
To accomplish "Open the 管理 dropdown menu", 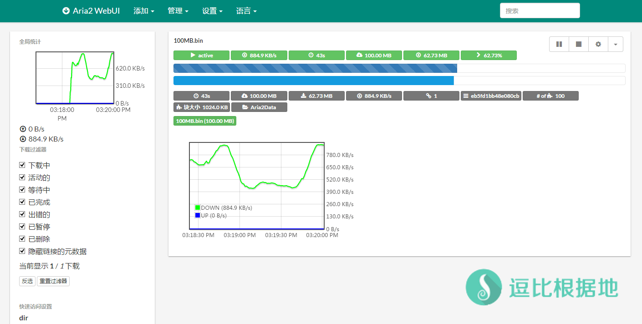I will pyautogui.click(x=178, y=11).
